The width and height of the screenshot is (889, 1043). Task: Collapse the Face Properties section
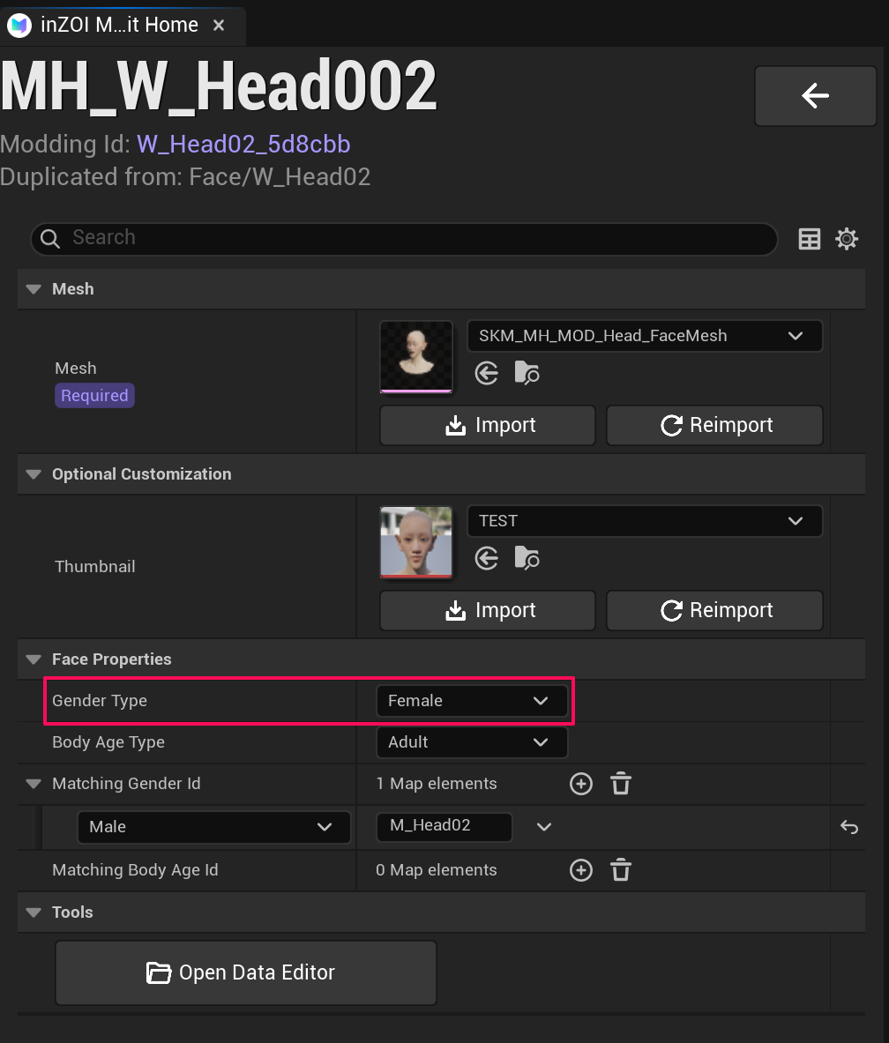(x=34, y=659)
